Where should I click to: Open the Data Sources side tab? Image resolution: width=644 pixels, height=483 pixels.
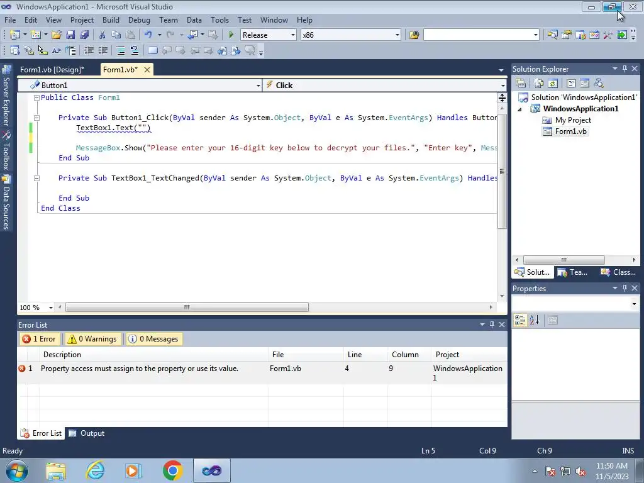coord(6,203)
